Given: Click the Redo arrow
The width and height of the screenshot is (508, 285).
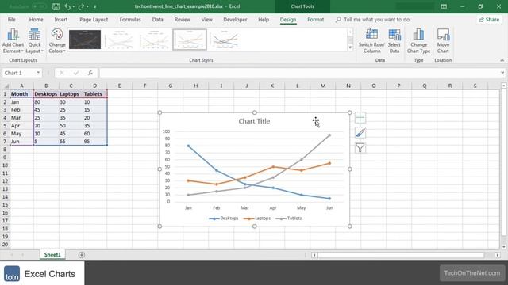Looking at the screenshot, I should [81, 6].
